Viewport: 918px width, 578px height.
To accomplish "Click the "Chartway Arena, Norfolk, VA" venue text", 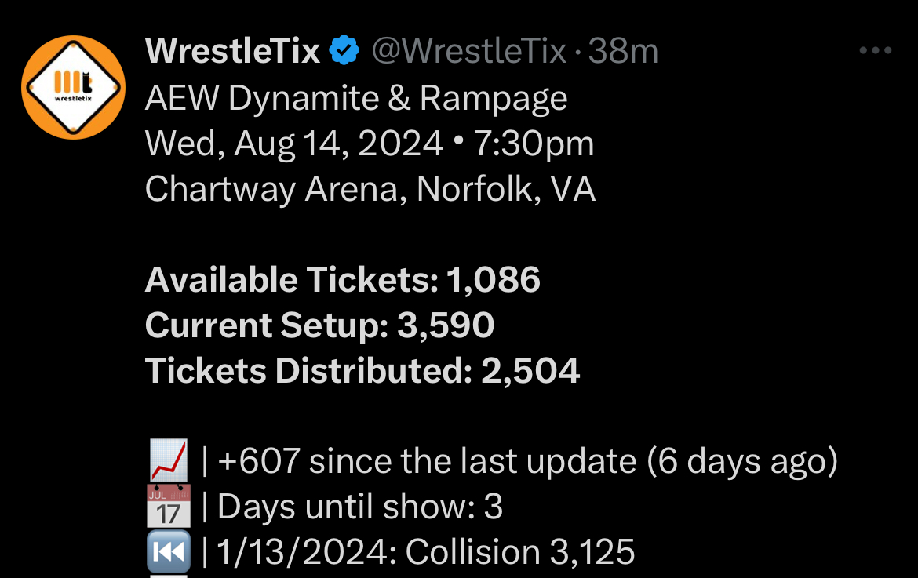I will (370, 189).
